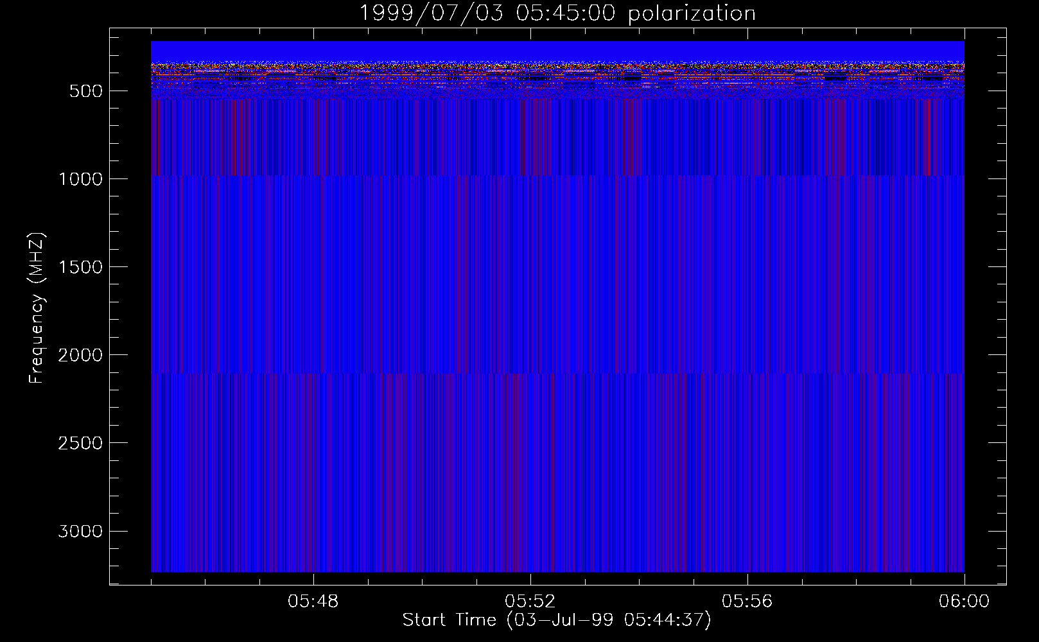
Task: Click the plot title "1999/07/03 05:45:00 polarization"
Action: (557, 13)
